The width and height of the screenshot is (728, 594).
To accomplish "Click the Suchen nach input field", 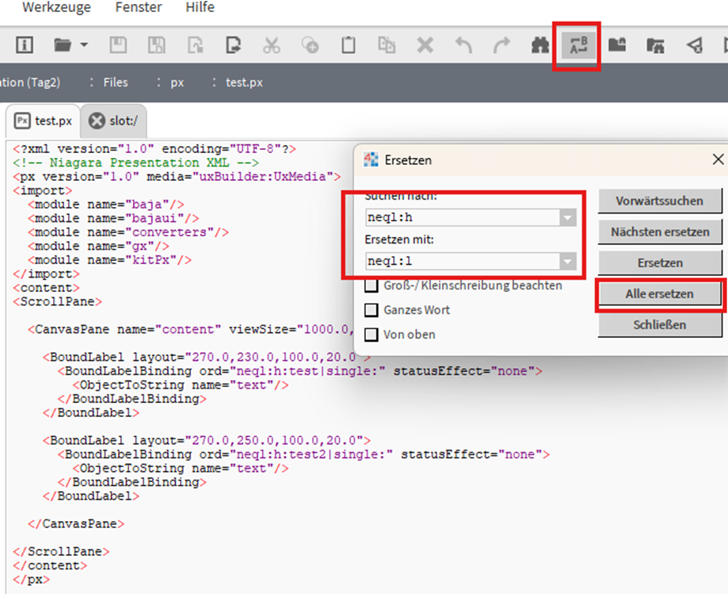I will pyautogui.click(x=463, y=217).
